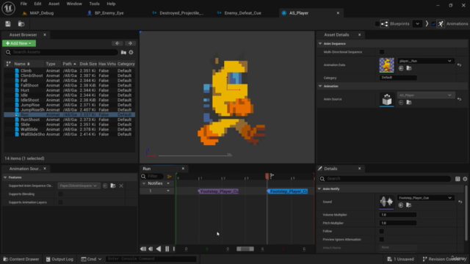Image resolution: width=470 pixels, height=264 pixels.
Task: Step back one frame in timeline
Action: (151, 249)
